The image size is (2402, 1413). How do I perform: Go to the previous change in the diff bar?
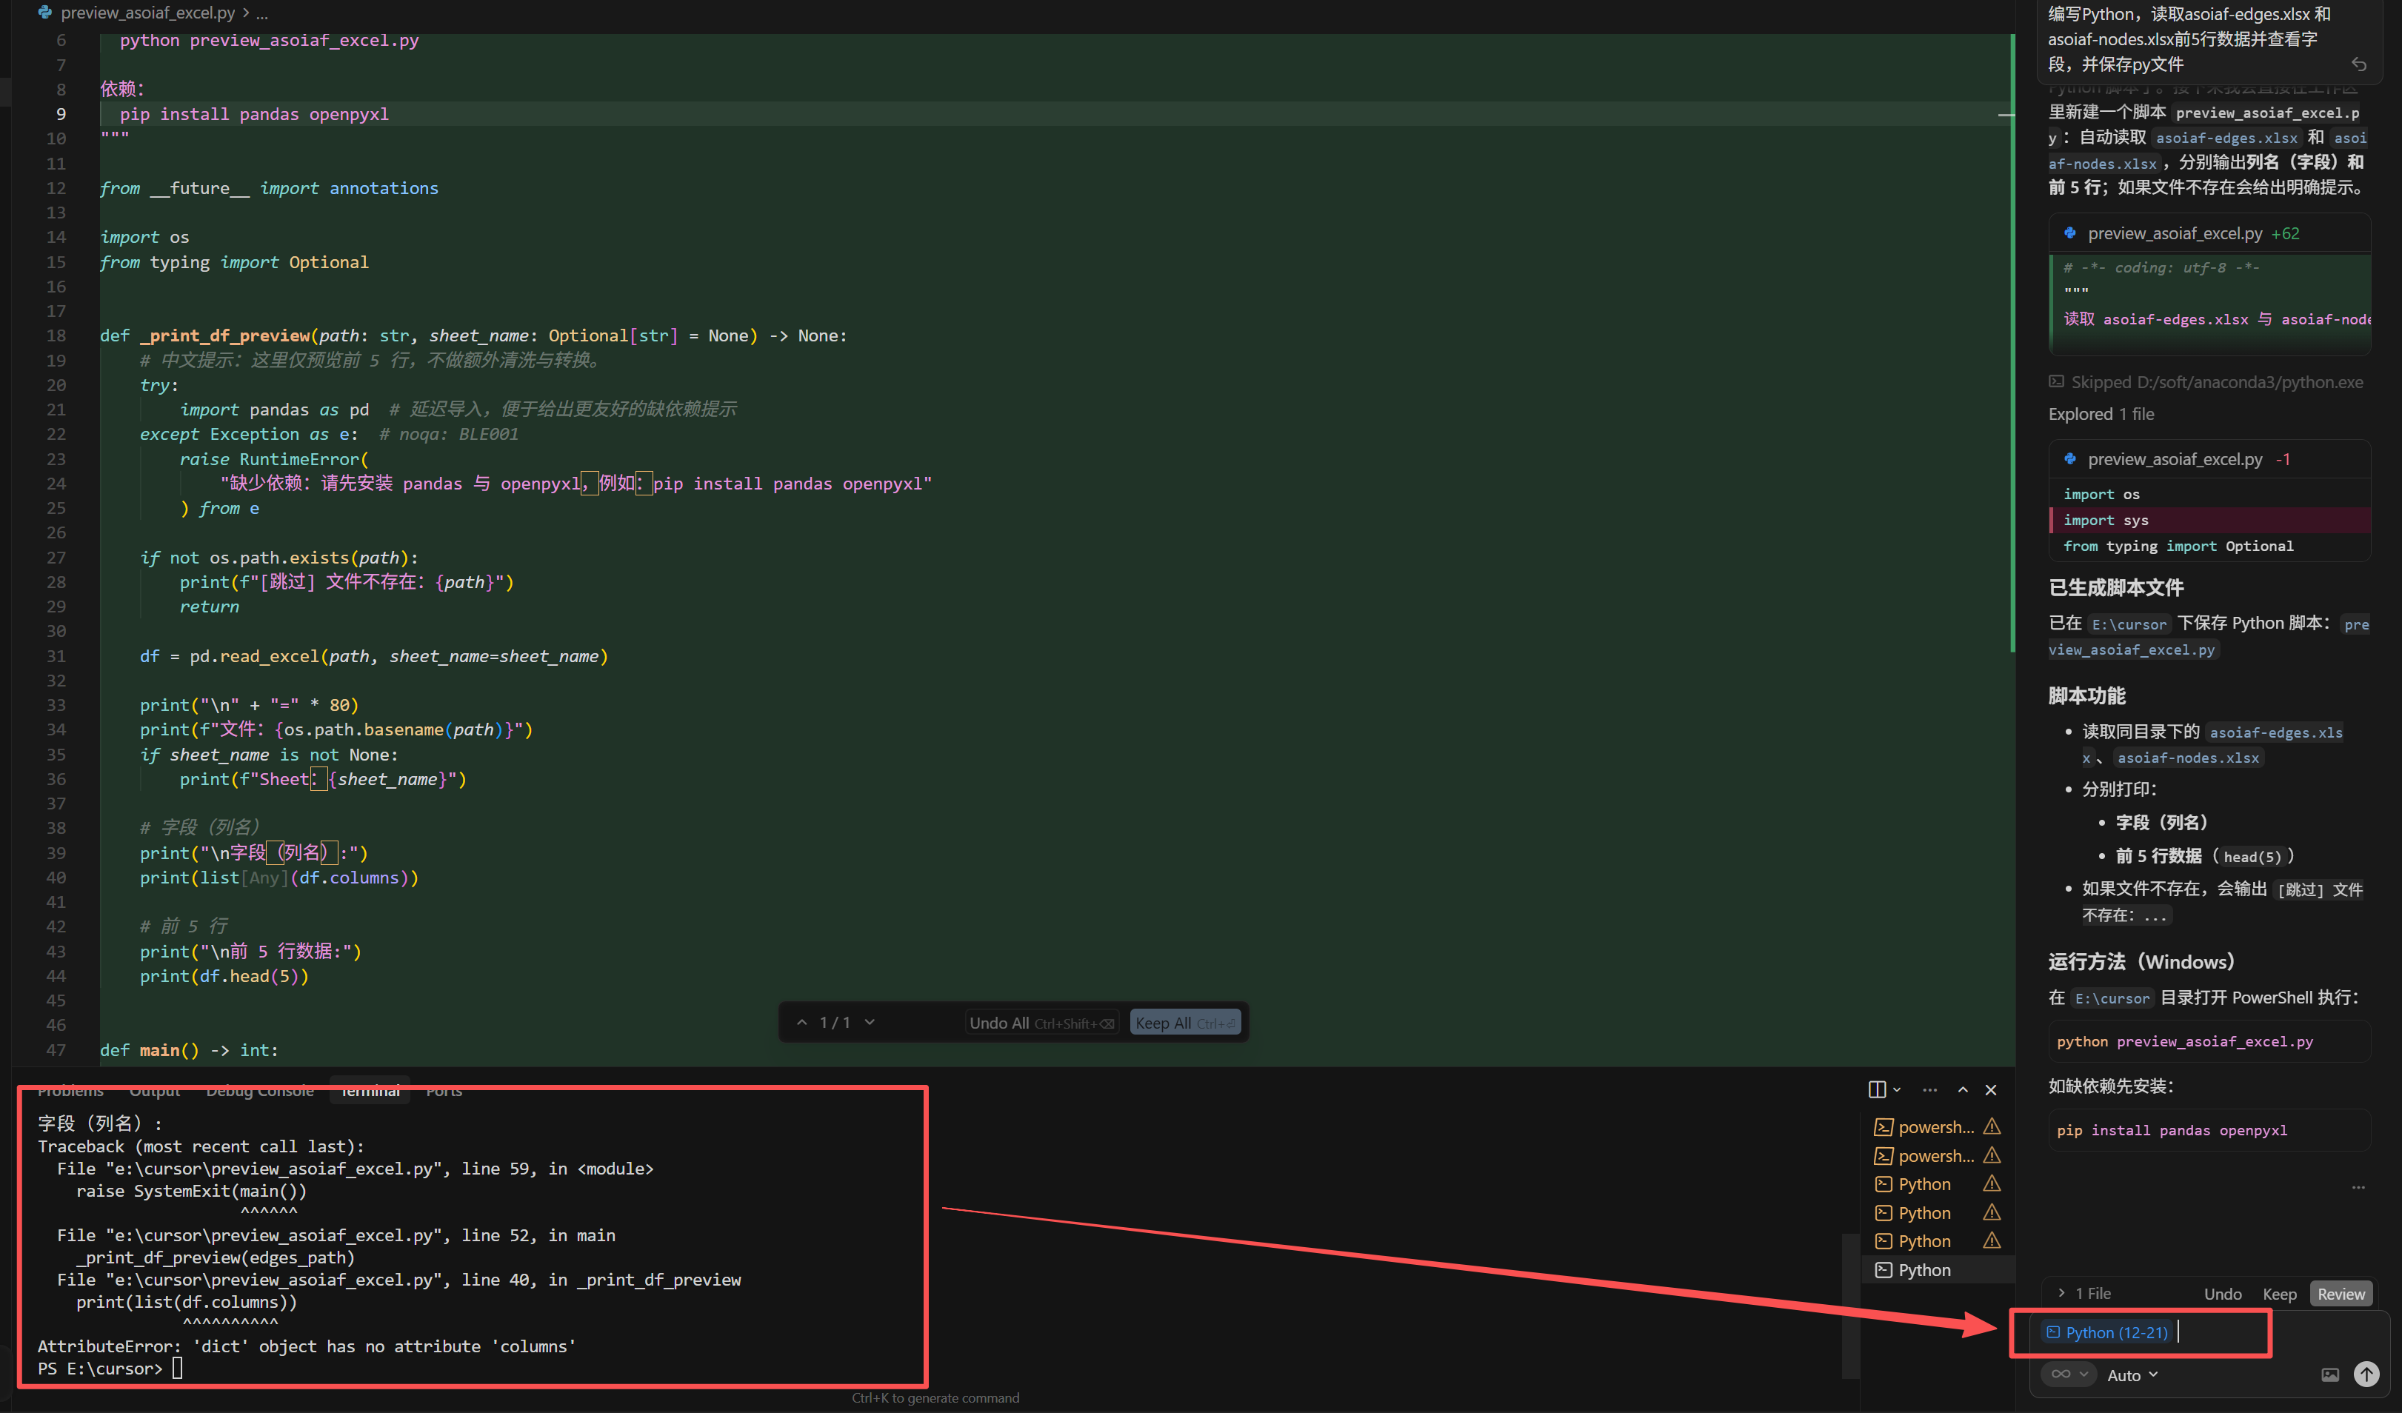coord(801,1023)
